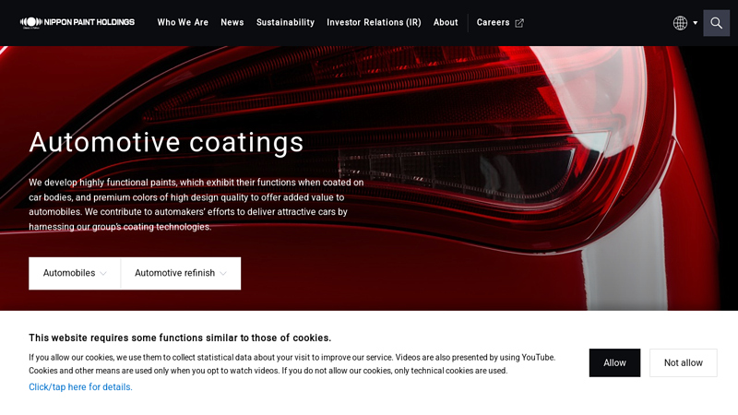Viewport: 738px width, 415px height.
Task: Open Investor Relations (IR) menu
Action: click(x=374, y=22)
